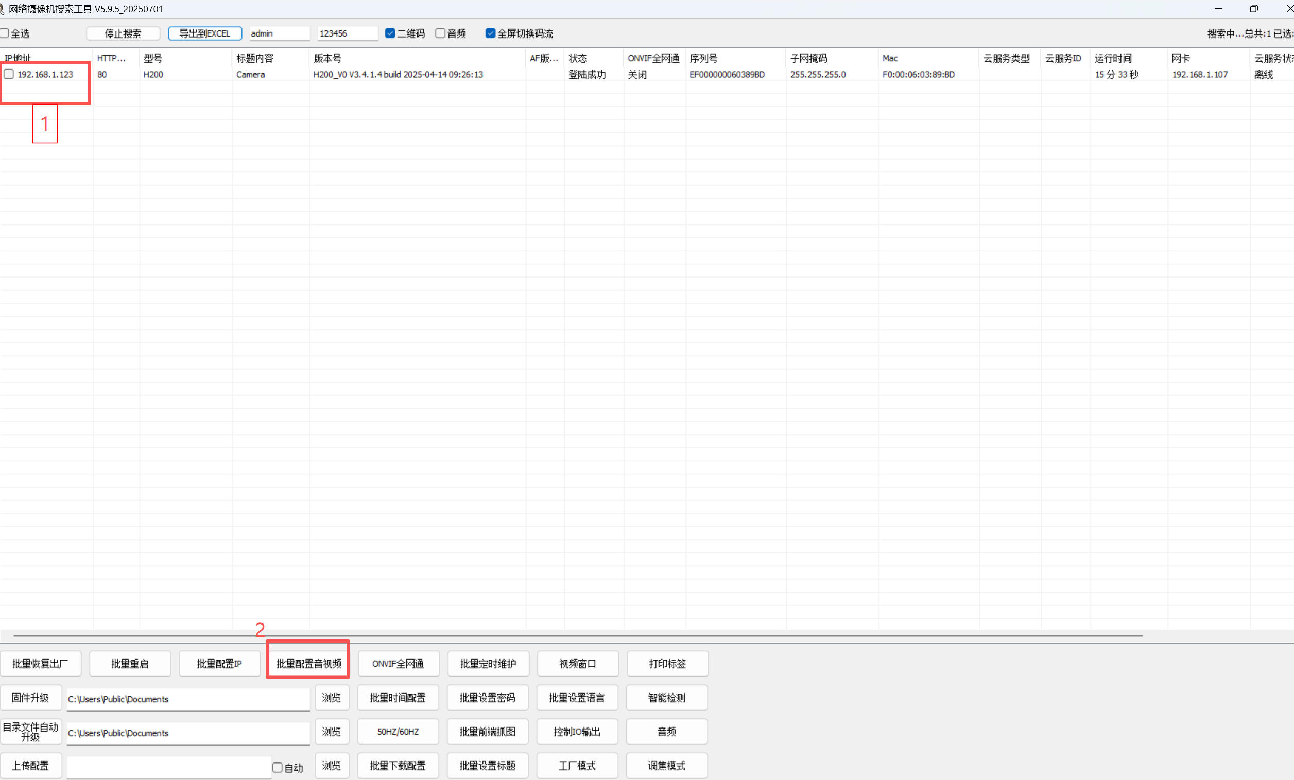Image resolution: width=1294 pixels, height=780 pixels.
Task: Click the ONVIF全网通 column header
Action: point(654,58)
